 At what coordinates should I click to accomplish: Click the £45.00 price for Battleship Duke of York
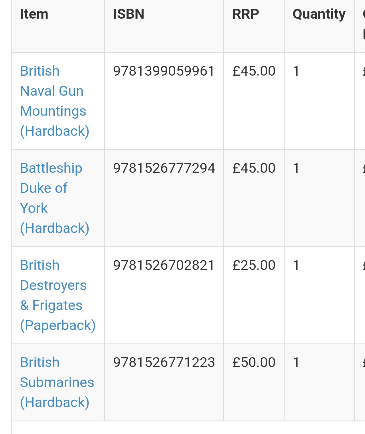coord(254,168)
